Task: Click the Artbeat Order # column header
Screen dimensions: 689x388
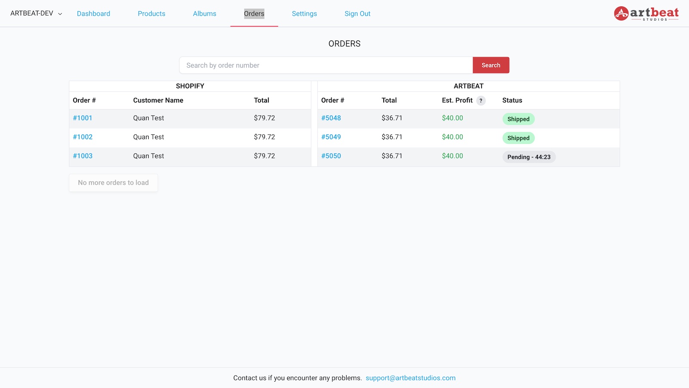Action: pos(333,100)
